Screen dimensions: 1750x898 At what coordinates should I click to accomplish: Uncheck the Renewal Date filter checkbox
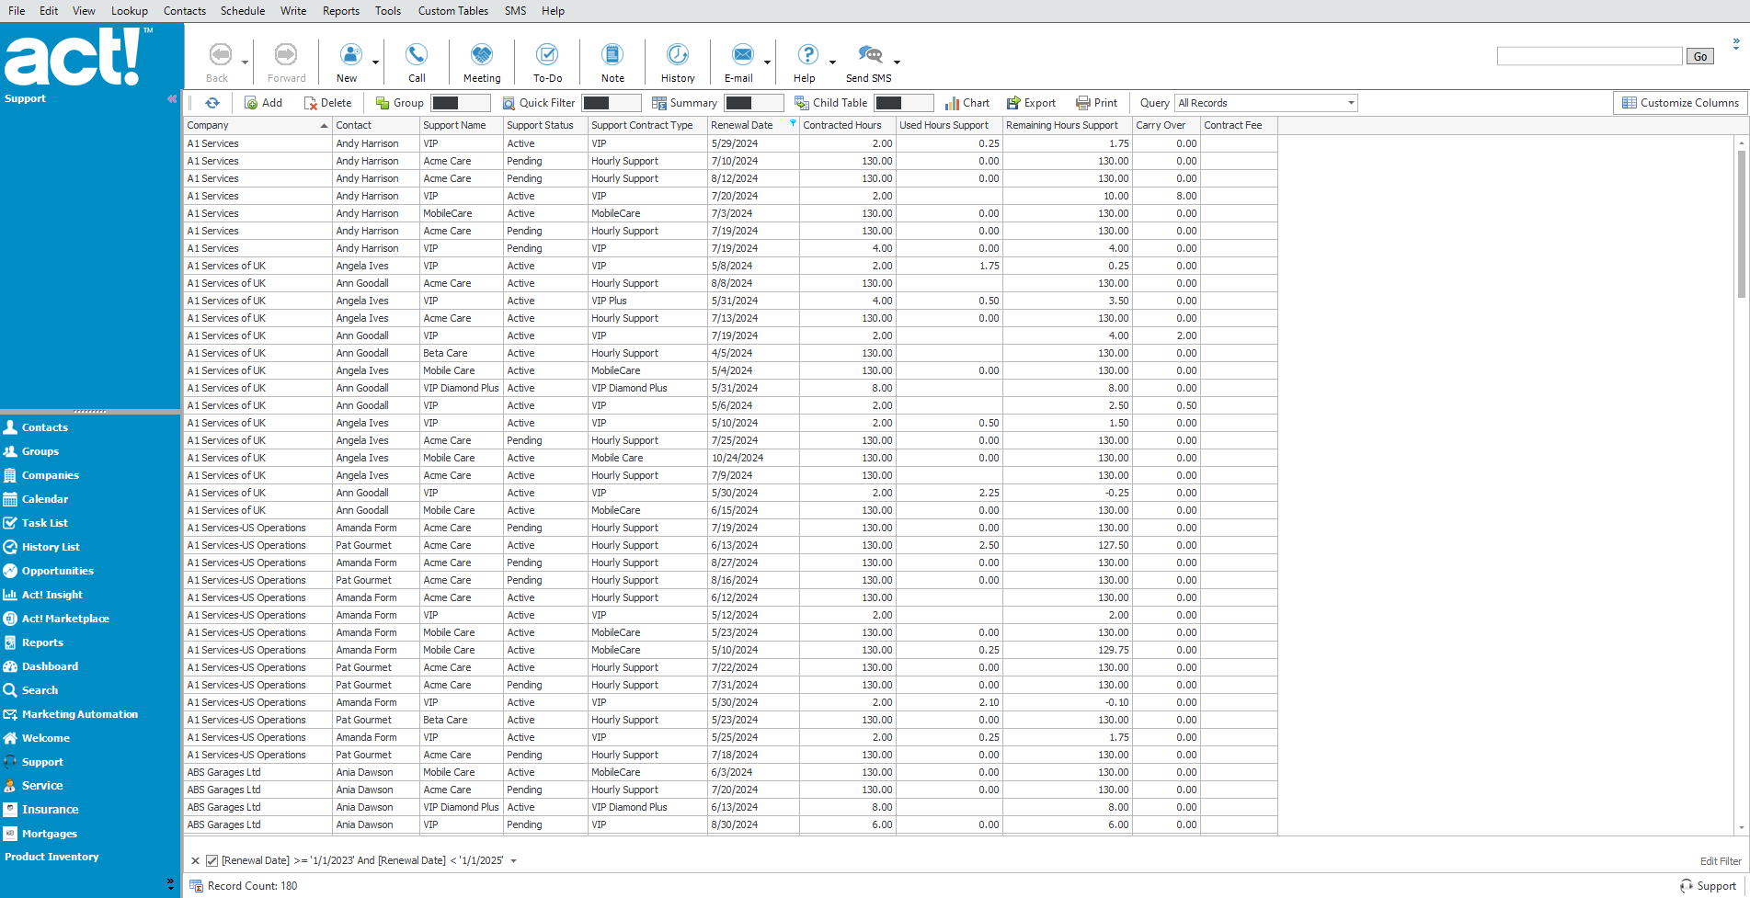click(212, 861)
